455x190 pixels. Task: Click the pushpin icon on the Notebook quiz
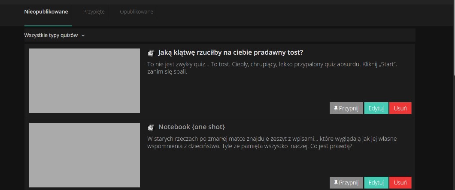tap(335, 183)
